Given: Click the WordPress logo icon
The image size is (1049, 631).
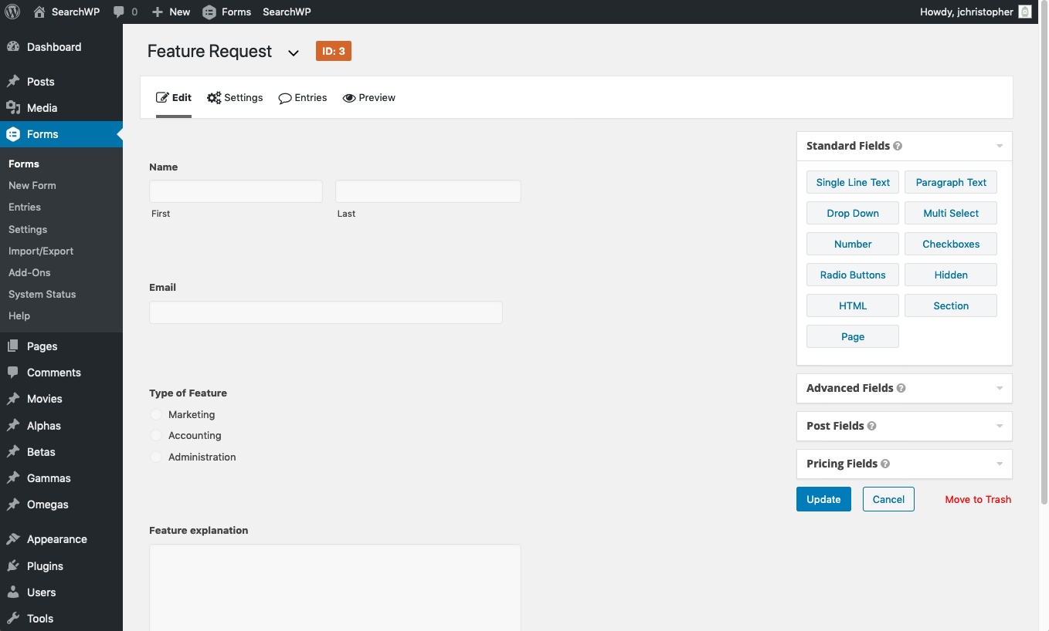Looking at the screenshot, I should (x=12, y=12).
